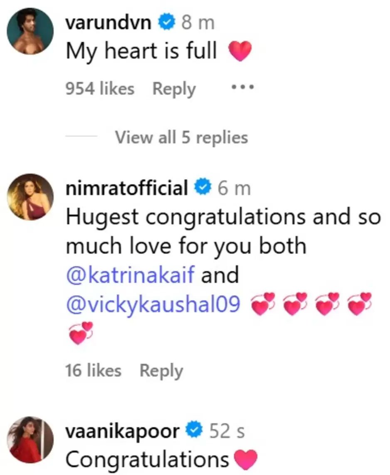This screenshot has width=390, height=475.
Task: View the 954 likes on varundvn's comment
Action: point(100,89)
